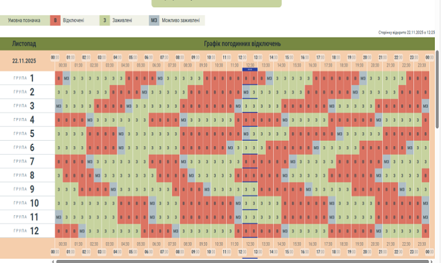The image size is (441, 263).
Task: Click Група 12 cell at 12:30
Action: [250, 230]
